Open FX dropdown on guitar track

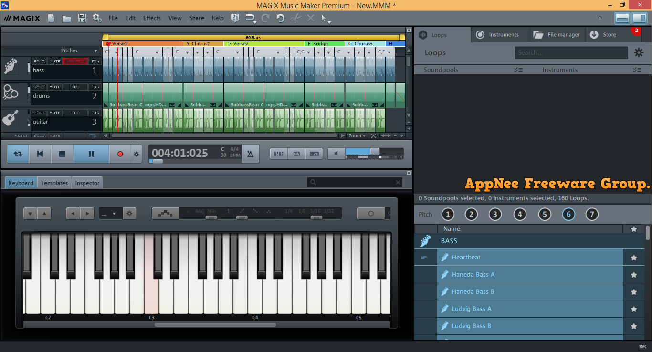[x=95, y=113]
